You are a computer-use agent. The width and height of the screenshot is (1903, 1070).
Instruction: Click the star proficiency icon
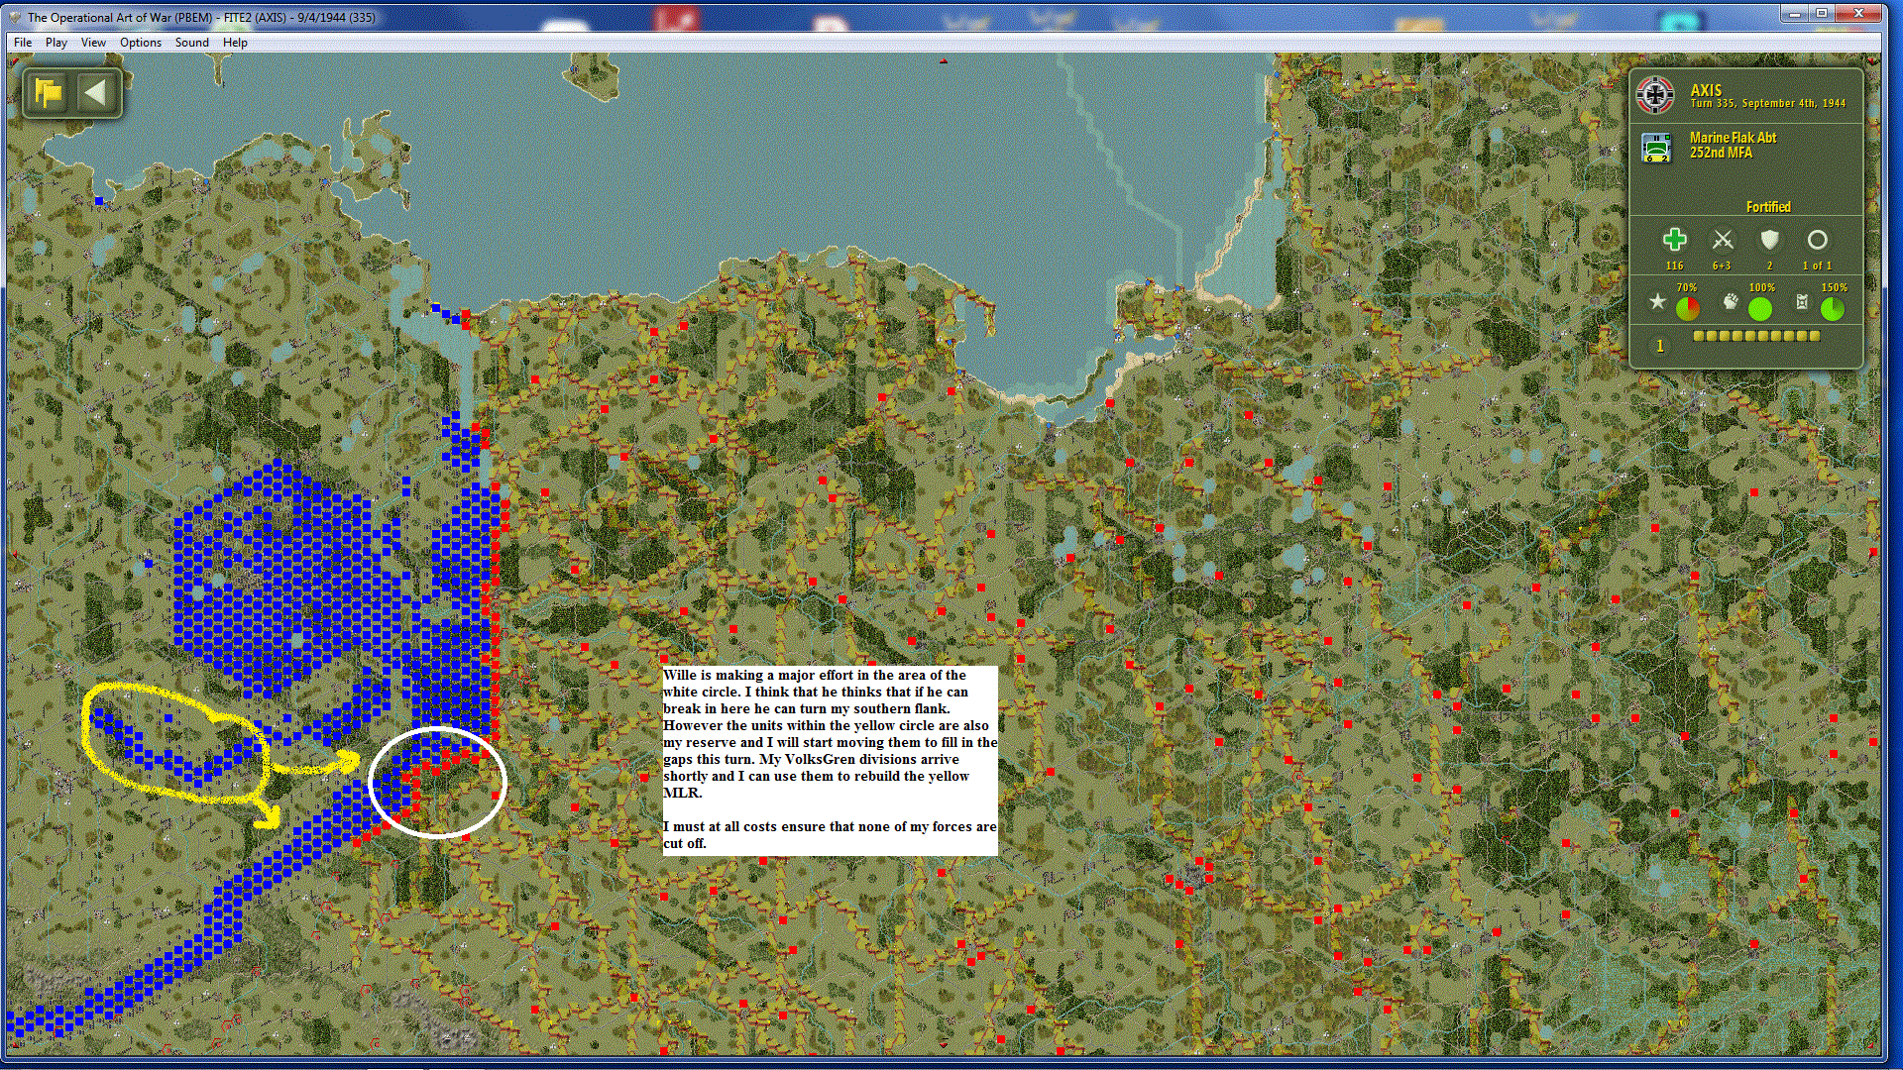pyautogui.click(x=1657, y=302)
